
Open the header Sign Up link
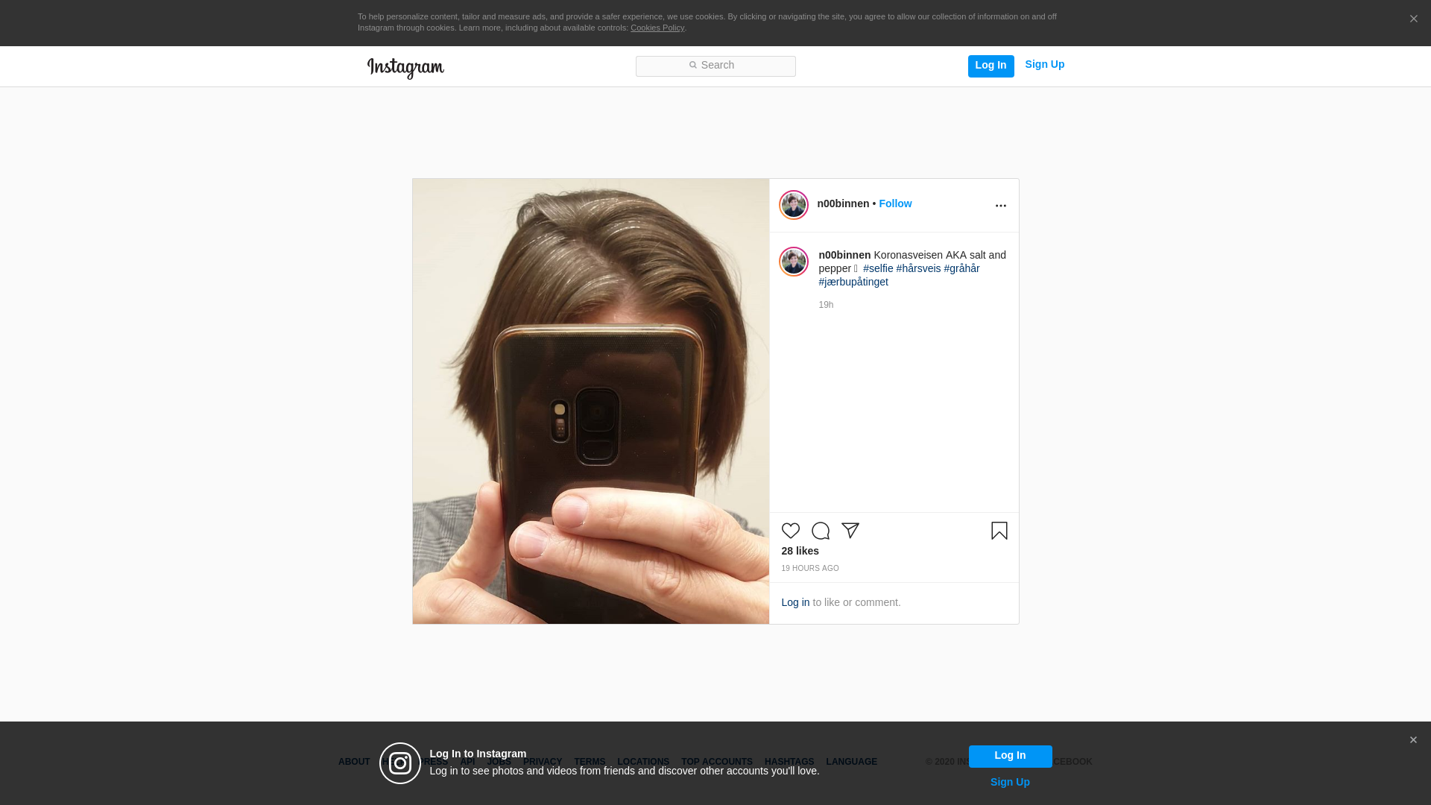(1044, 65)
